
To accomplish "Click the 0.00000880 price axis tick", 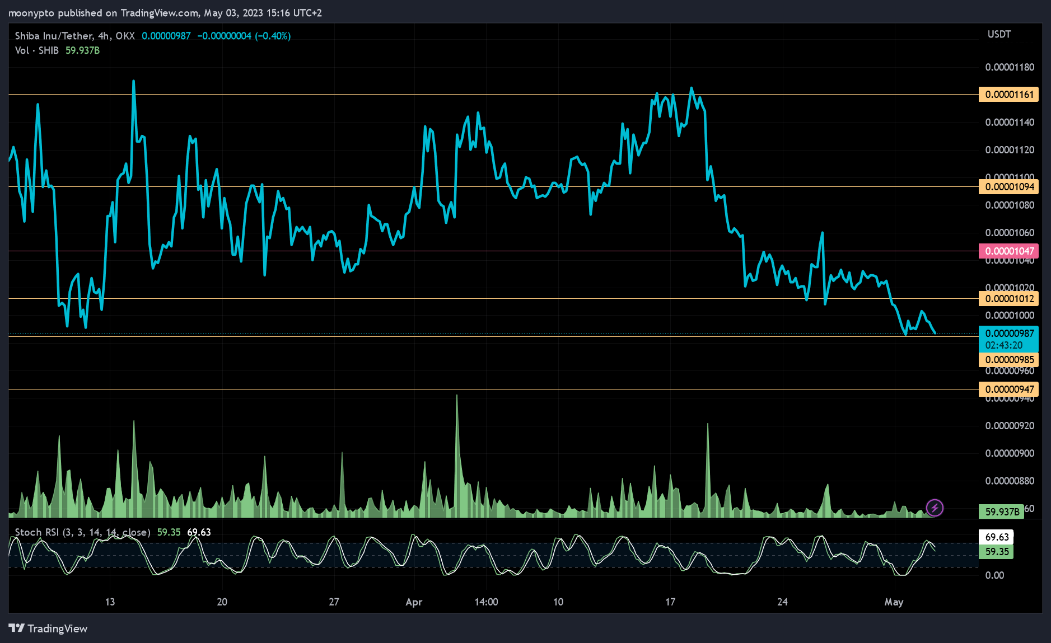I will tap(1010, 481).
